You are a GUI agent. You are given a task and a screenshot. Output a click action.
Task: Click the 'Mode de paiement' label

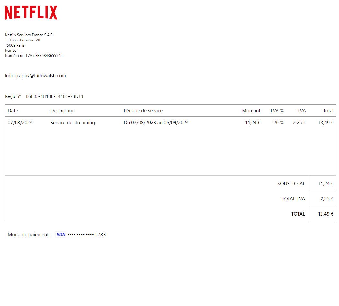(x=29, y=235)
